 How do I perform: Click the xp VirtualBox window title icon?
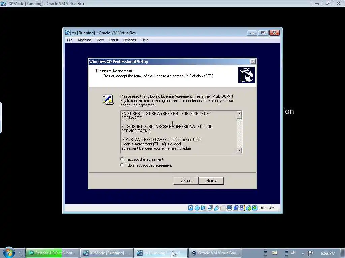click(x=68, y=33)
